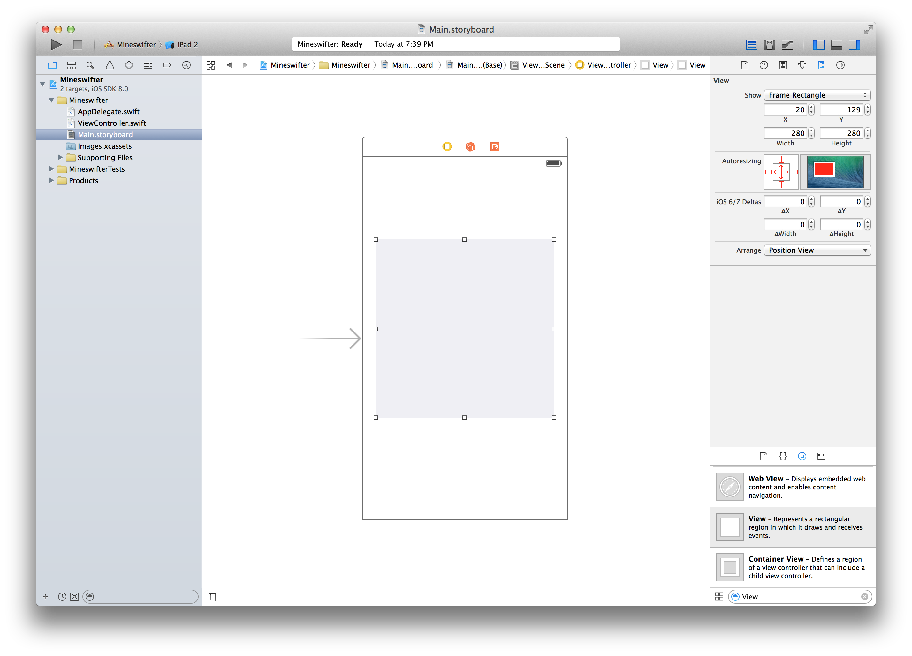
Task: Collapse the Mineswifter folder group
Action: tap(51, 100)
